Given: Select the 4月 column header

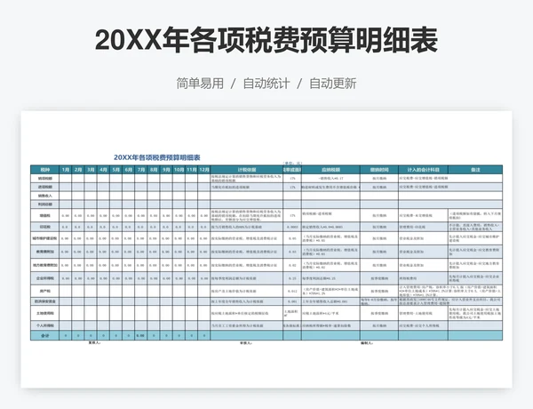Looking at the screenshot, I should (x=103, y=170).
